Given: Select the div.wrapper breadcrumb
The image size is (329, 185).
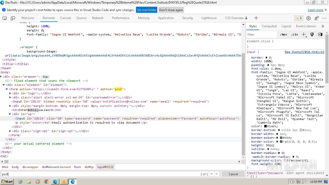Looking at the screenshot, I should tap(30, 167).
